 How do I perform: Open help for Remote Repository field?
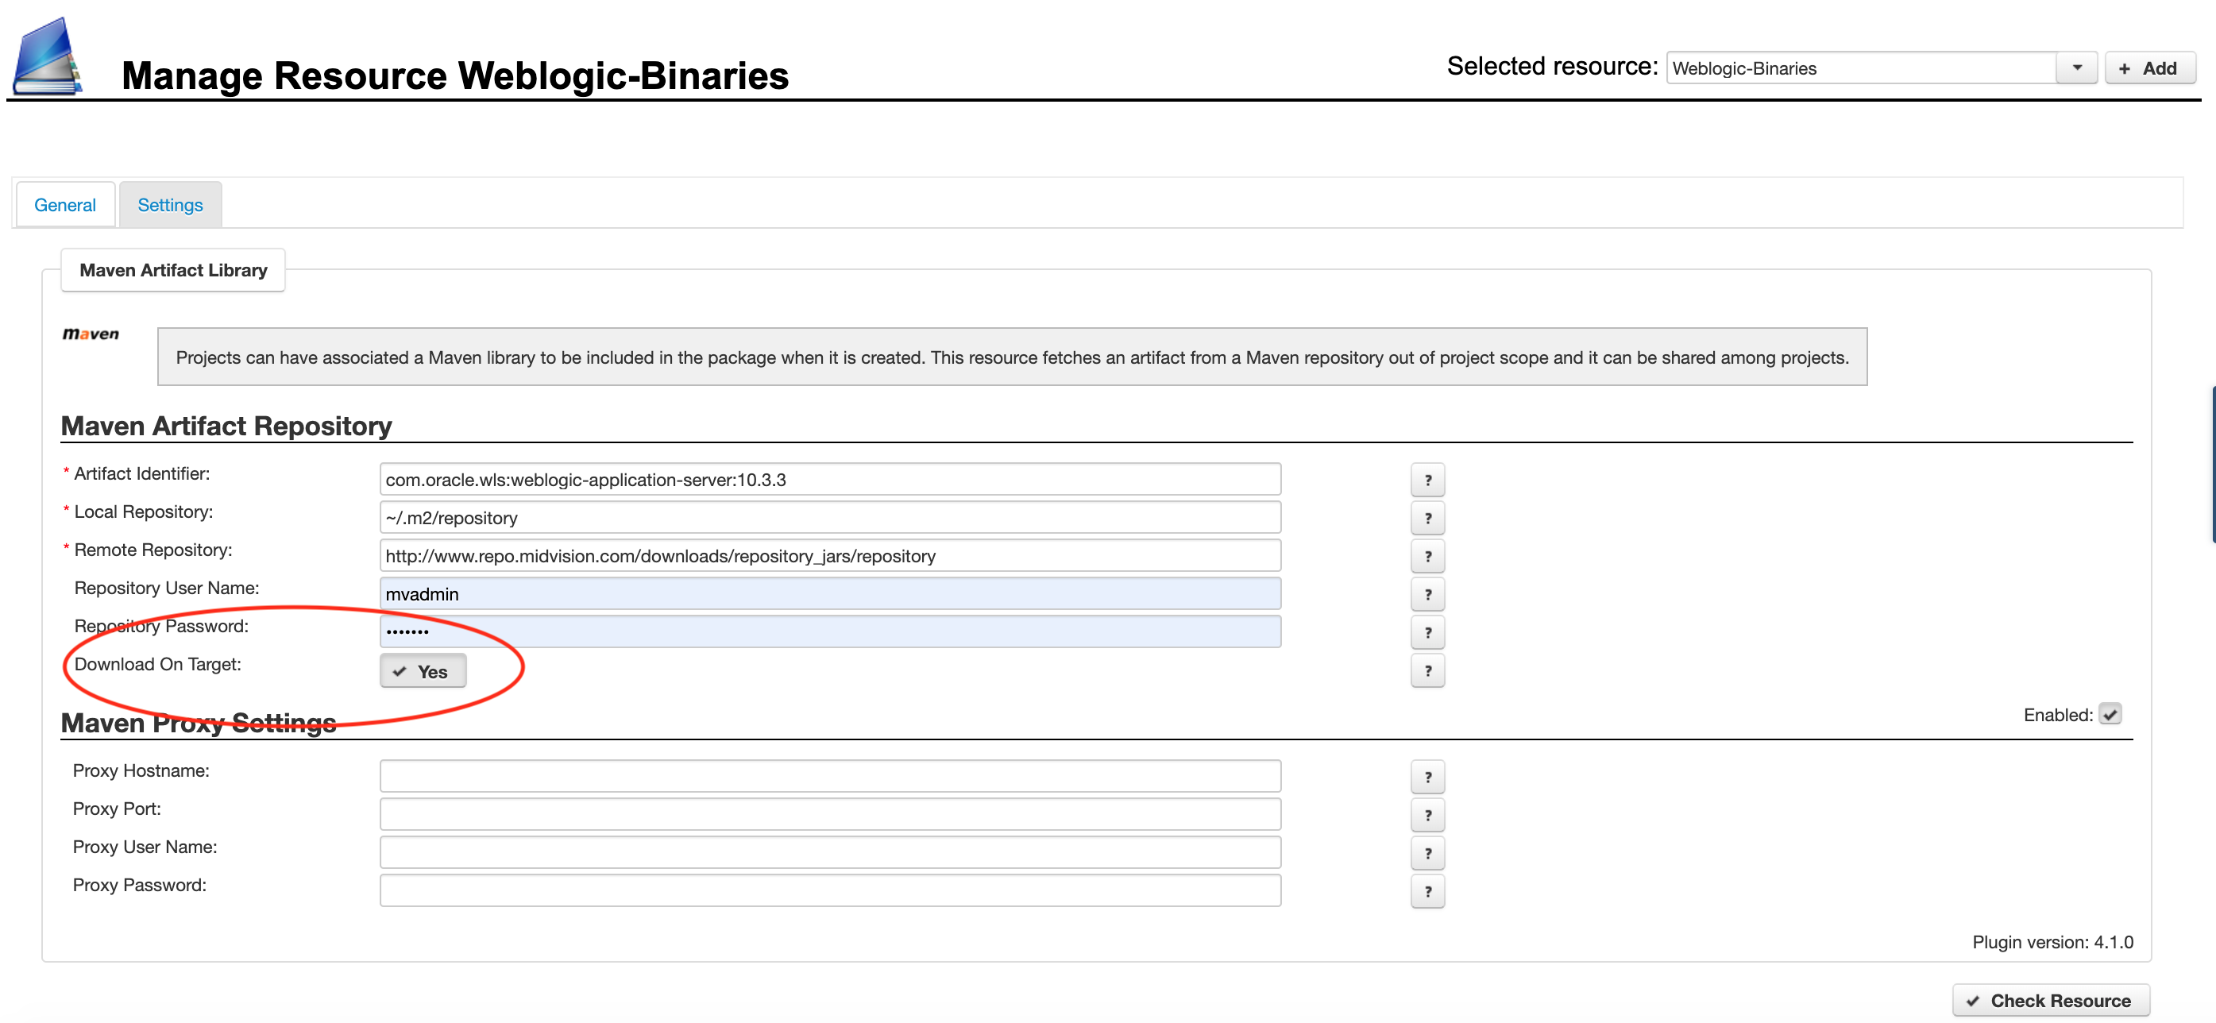(x=1427, y=556)
